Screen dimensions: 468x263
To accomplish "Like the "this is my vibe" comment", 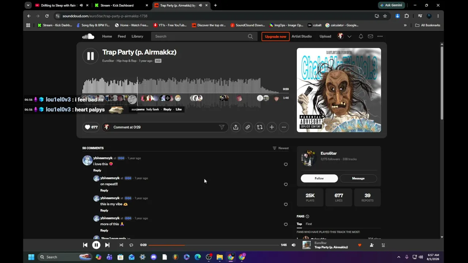I will (286, 205).
